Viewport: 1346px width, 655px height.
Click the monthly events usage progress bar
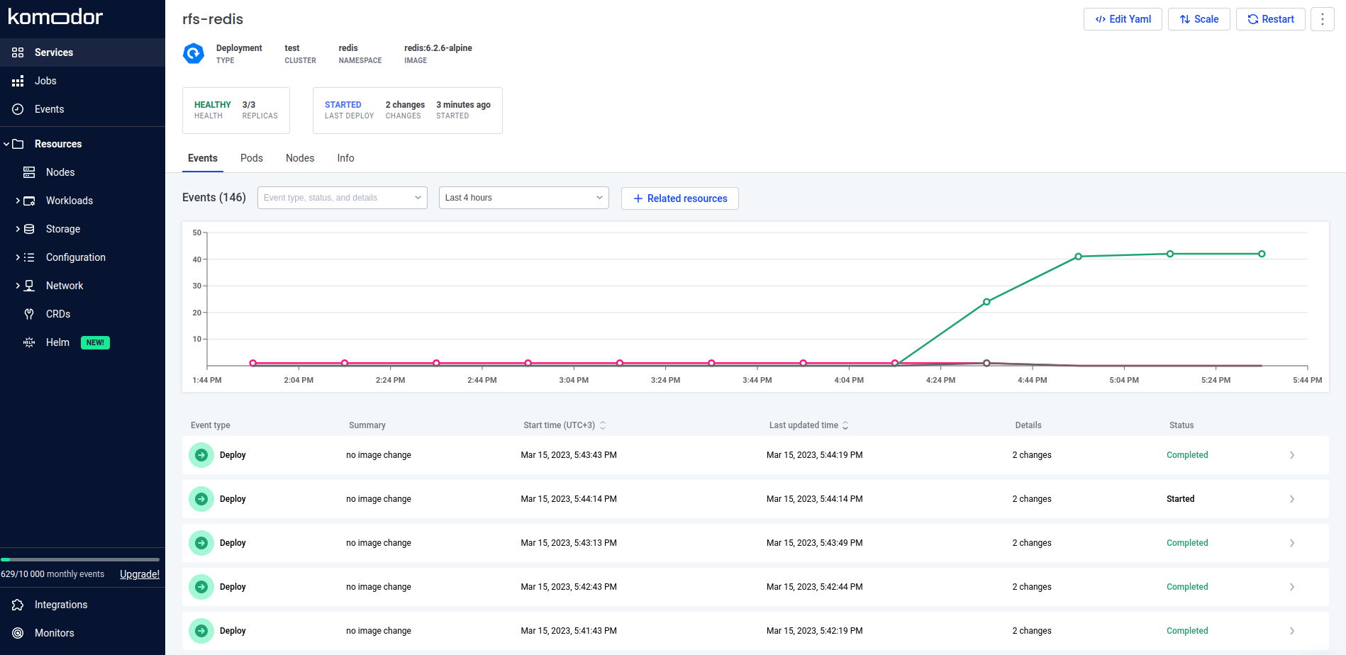pos(80,559)
